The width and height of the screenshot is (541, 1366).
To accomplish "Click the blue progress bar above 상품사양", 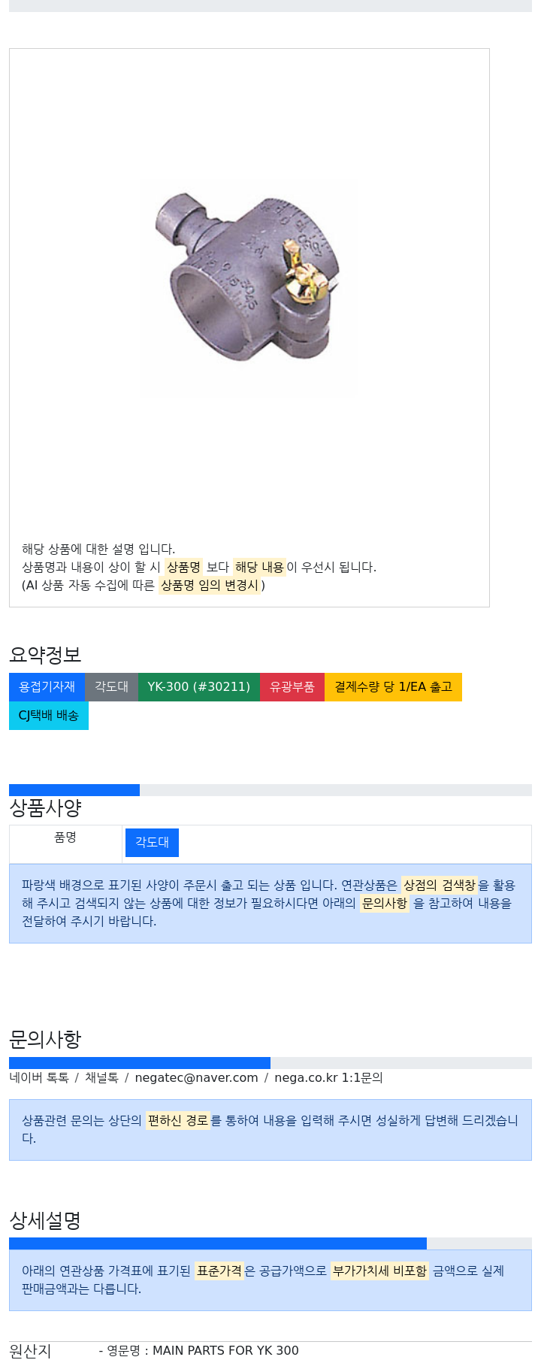I will click(74, 790).
